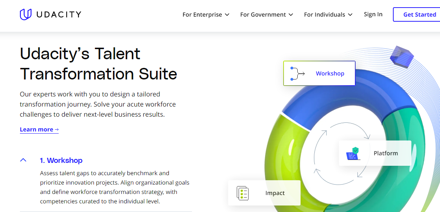This screenshot has height=212, width=440.
Task: Open the For Government menu
Action: pos(267,14)
